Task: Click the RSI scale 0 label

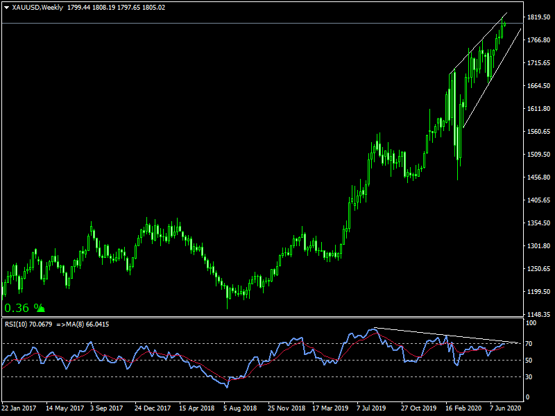Action: (x=528, y=397)
